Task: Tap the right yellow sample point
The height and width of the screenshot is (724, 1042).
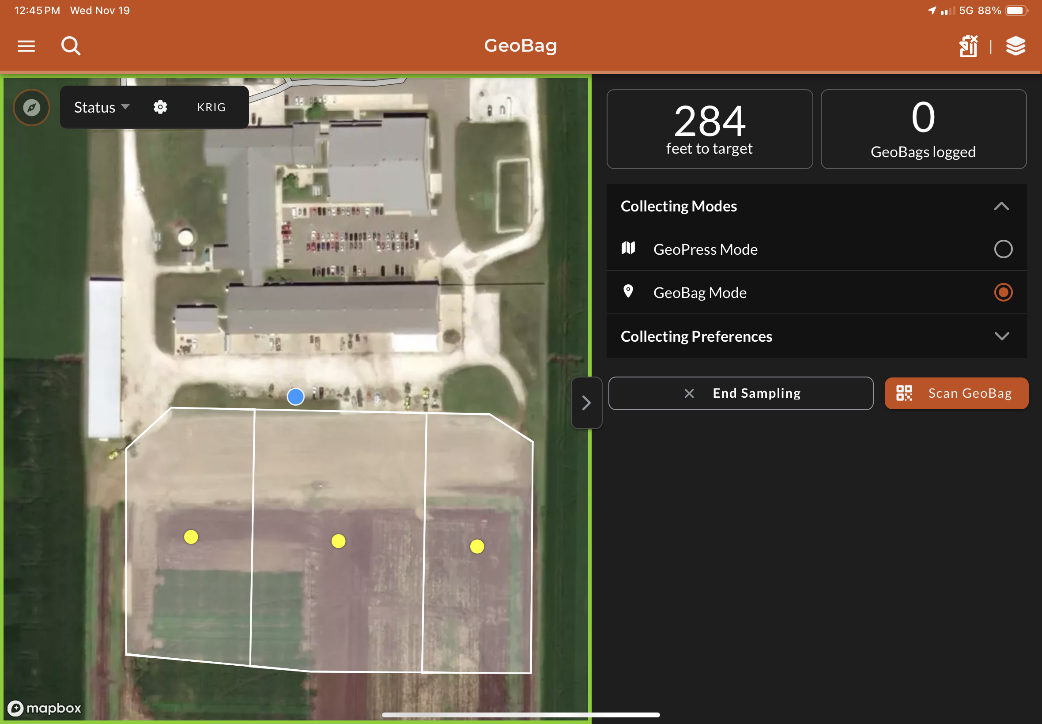Action: (x=477, y=547)
